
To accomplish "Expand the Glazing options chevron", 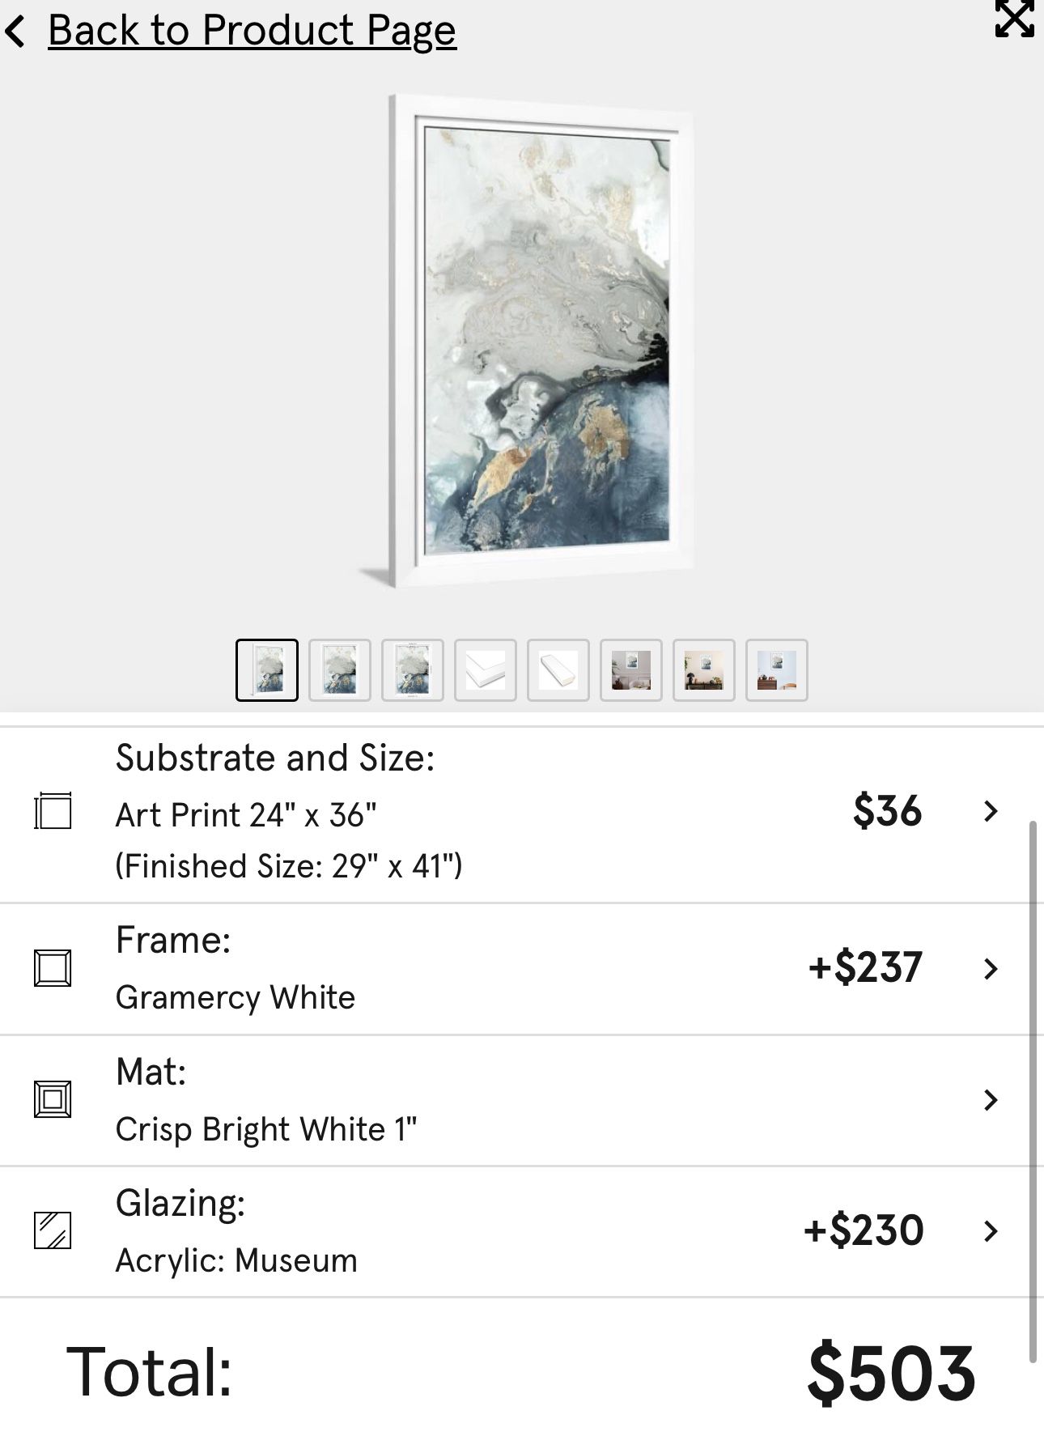I will [991, 1231].
